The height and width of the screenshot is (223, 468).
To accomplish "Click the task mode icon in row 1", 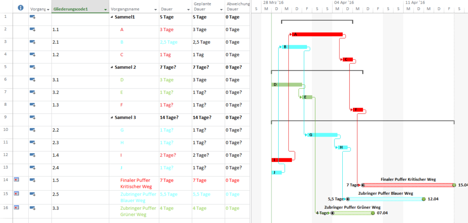I will tap(32, 17).
